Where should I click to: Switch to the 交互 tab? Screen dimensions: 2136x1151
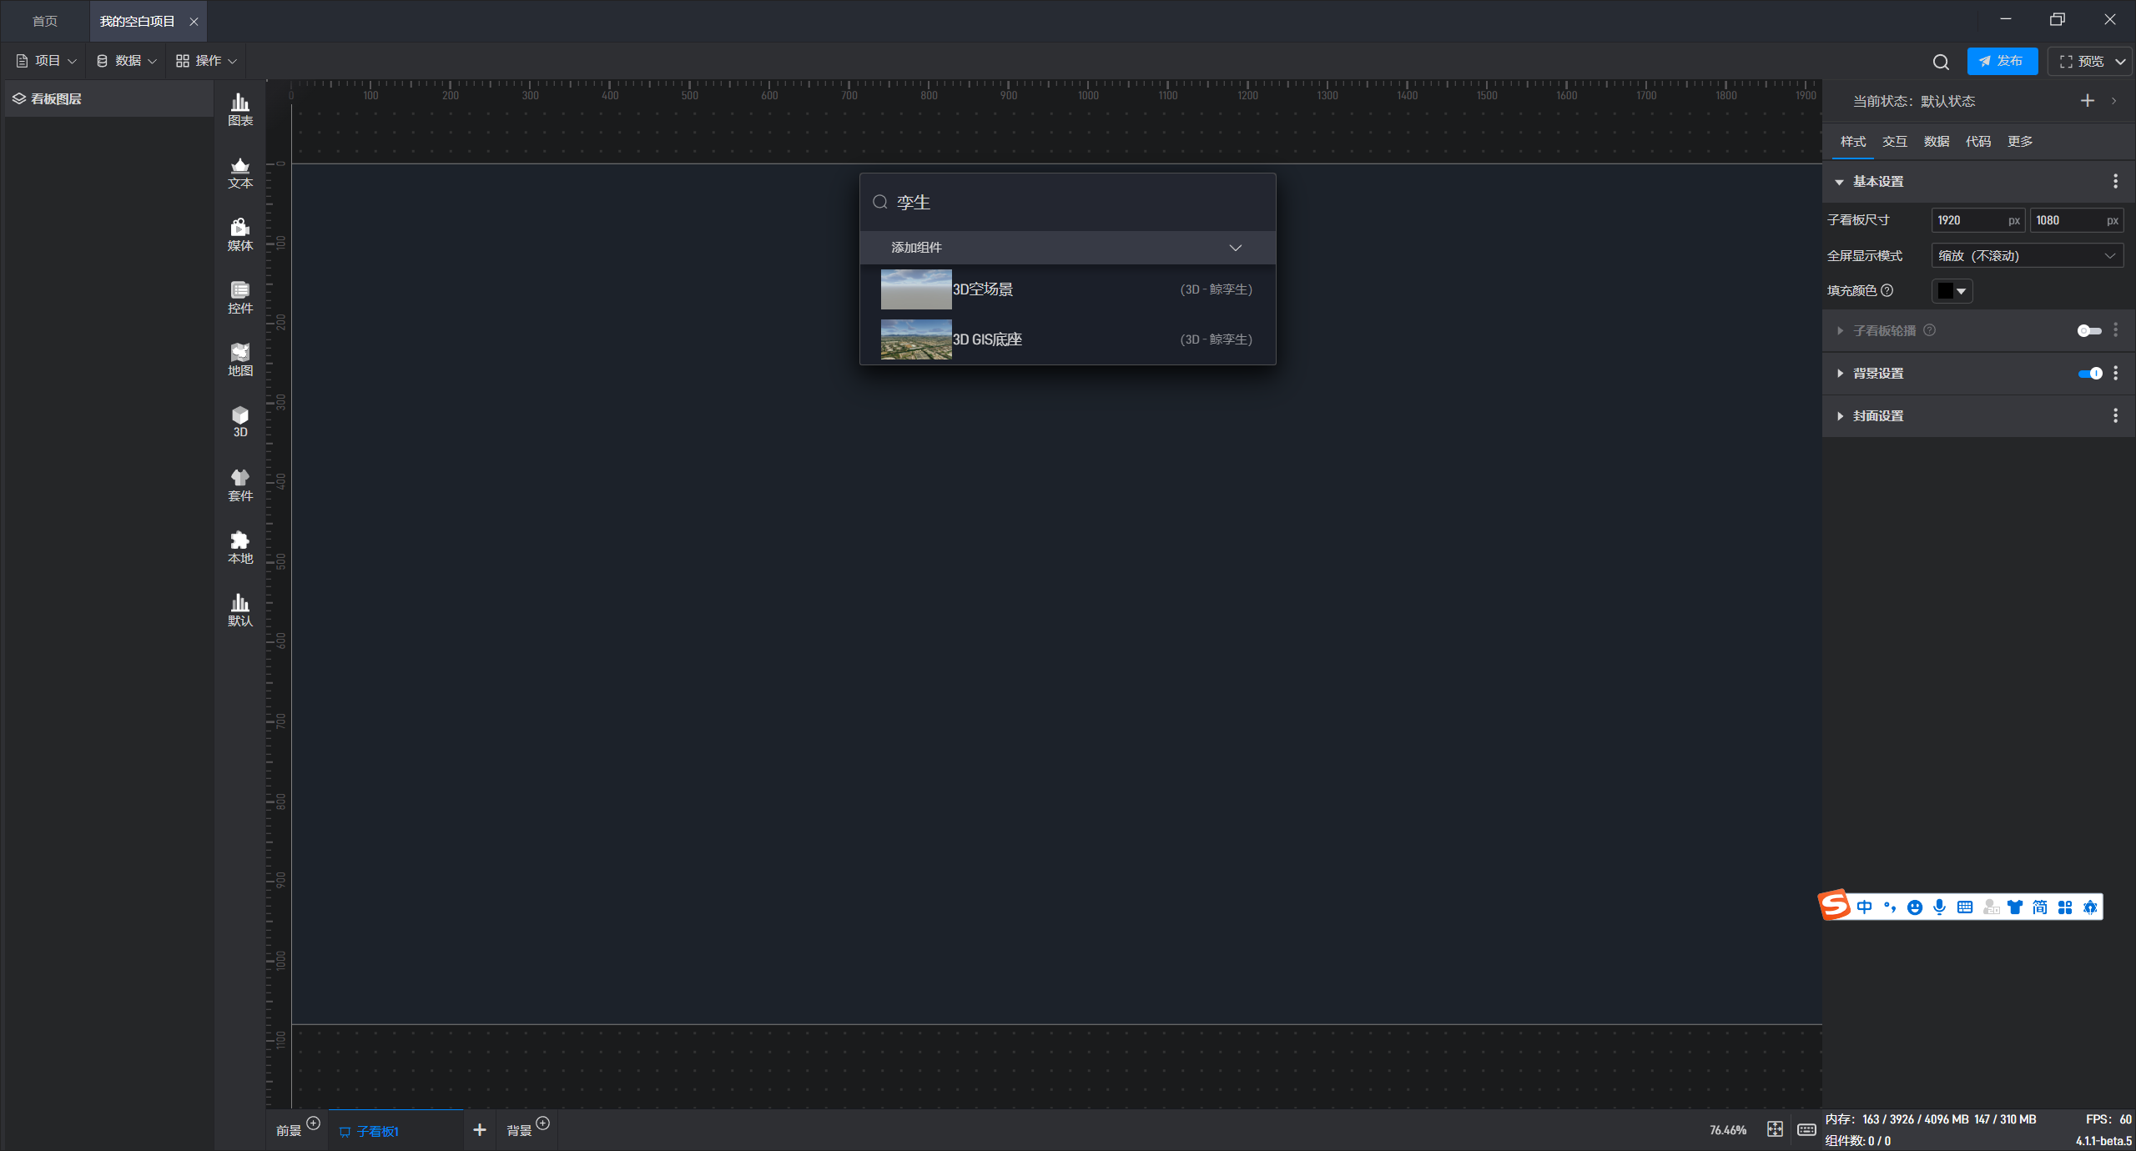[1894, 142]
